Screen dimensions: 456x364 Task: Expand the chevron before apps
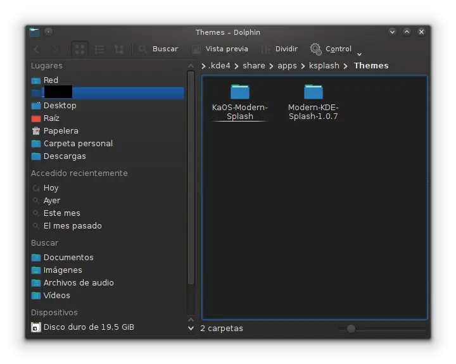271,66
